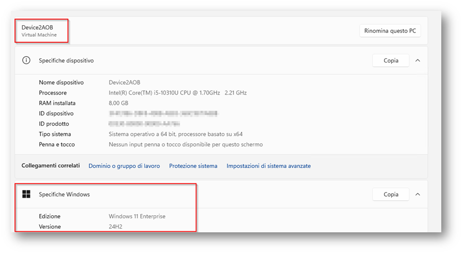463x254 pixels.
Task: Click the Processore label
Action: click(53, 93)
